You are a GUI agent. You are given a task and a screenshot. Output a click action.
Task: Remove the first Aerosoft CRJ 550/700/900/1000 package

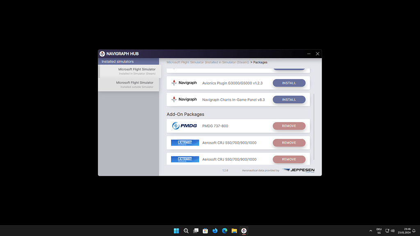[289, 143]
